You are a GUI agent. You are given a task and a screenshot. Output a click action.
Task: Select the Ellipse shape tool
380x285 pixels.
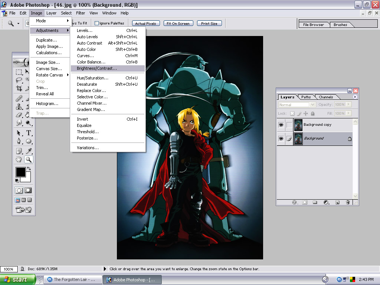click(x=29, y=141)
